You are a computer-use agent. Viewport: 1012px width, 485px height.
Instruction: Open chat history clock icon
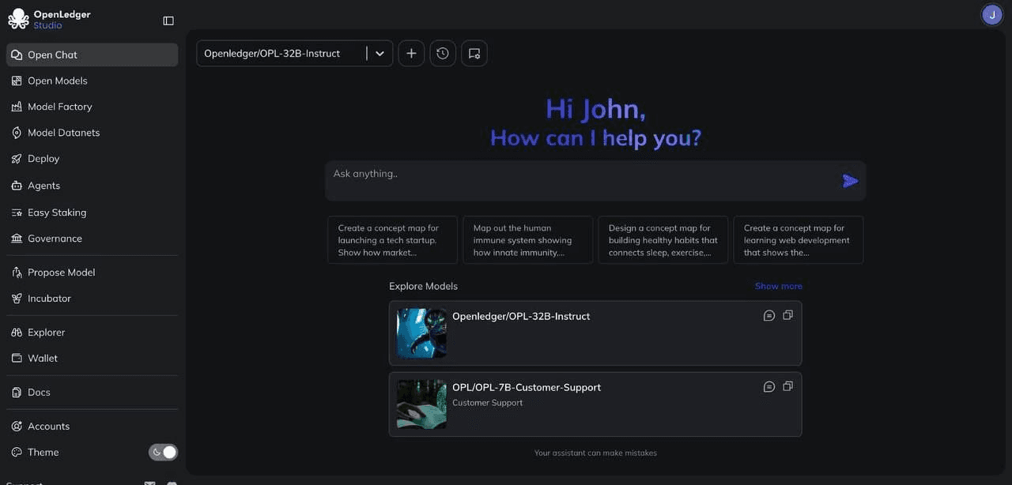click(x=443, y=53)
